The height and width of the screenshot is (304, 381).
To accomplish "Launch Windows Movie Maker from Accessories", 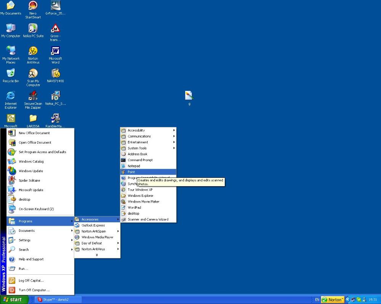I will pos(148,201).
